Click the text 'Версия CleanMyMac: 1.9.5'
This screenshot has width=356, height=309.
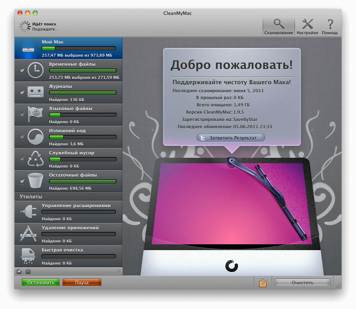point(215,112)
